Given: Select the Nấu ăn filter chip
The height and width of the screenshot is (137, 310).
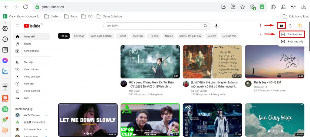Looking at the screenshot, I should tap(169, 36).
